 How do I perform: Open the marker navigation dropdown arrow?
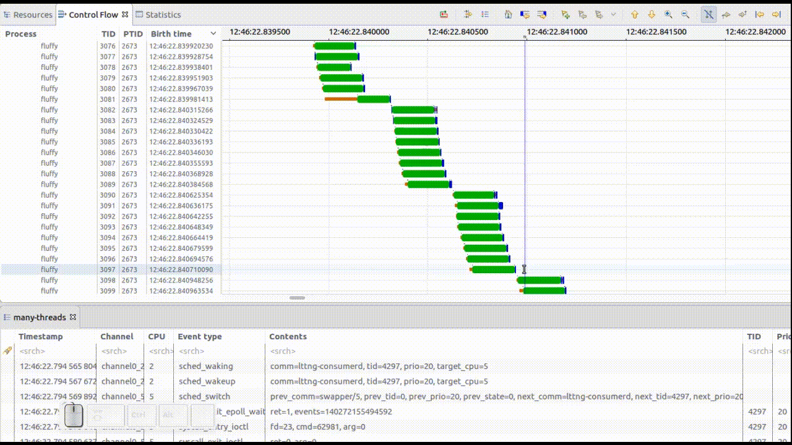coord(613,14)
